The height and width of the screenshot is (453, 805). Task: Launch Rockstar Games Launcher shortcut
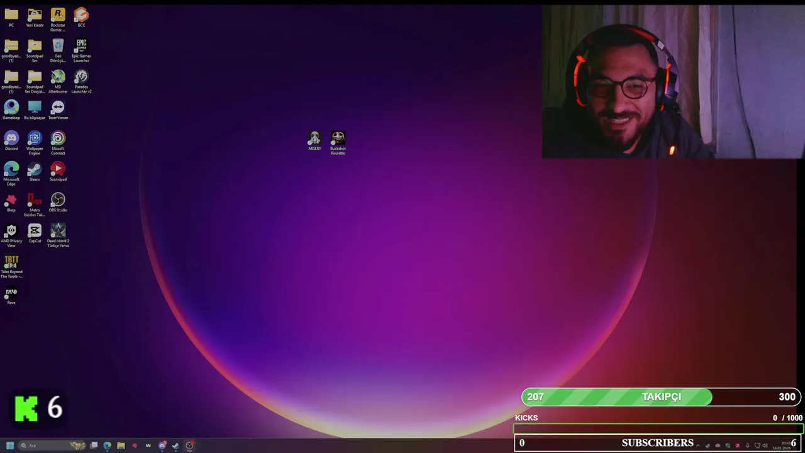click(58, 20)
